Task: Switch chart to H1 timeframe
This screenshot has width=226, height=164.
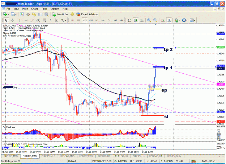Action: [x=97, y=20]
